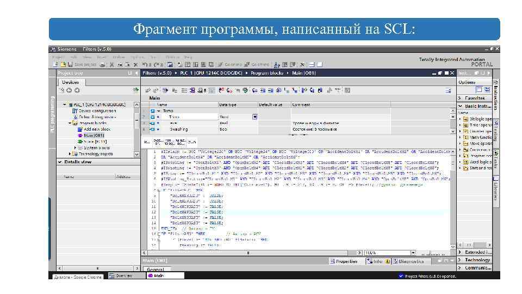Click the Main editor button in the bottom bar

coord(165,275)
